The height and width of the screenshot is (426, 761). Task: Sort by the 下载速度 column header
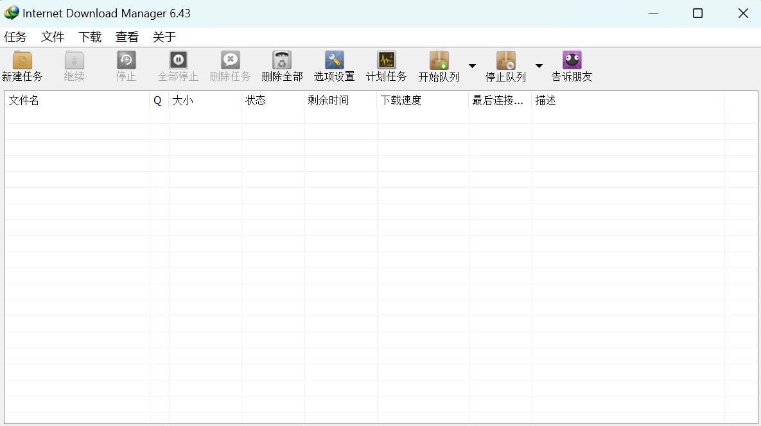pos(423,100)
